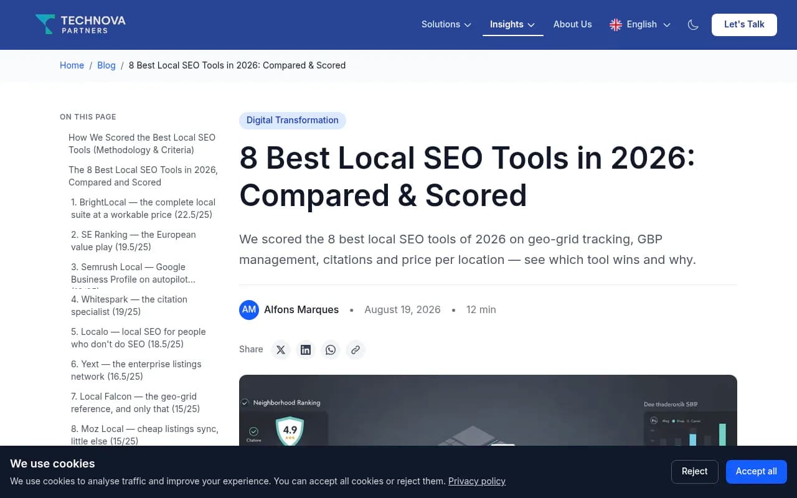Click the TechNova Partners logo

80,24
